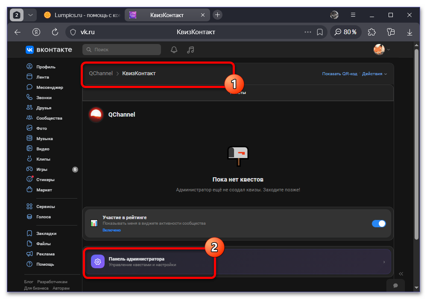This screenshot has width=427, height=299.
Task: Toggle Участие в рейтинге switch
Action: point(379,223)
